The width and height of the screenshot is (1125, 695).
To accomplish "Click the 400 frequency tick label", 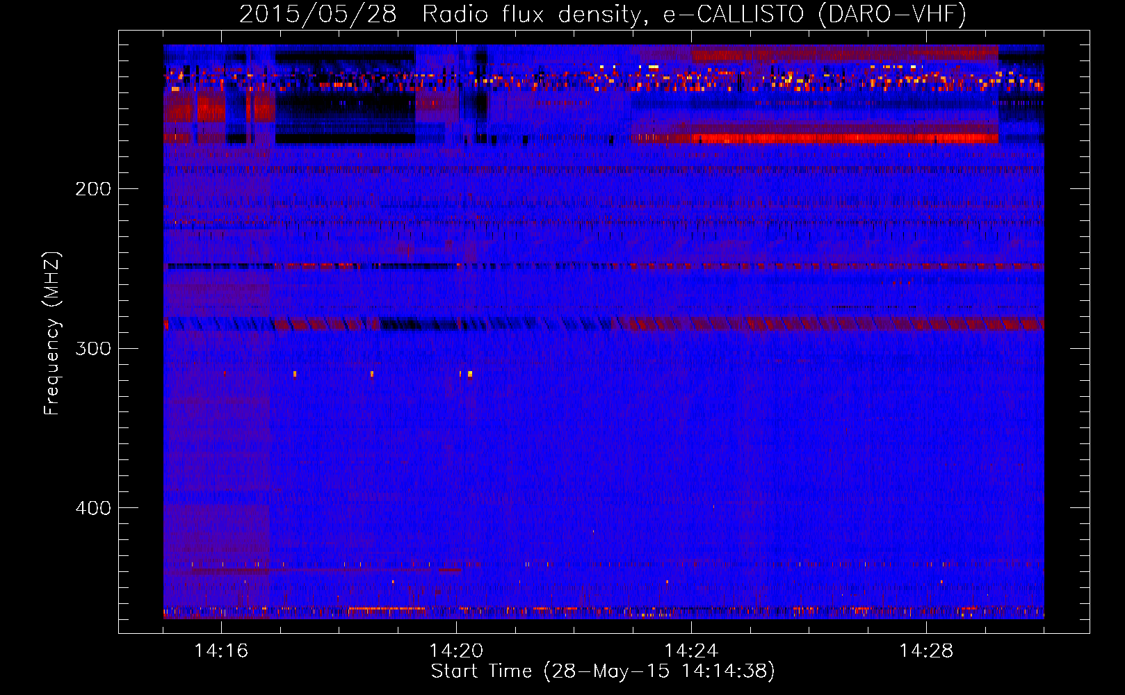I will (x=93, y=508).
